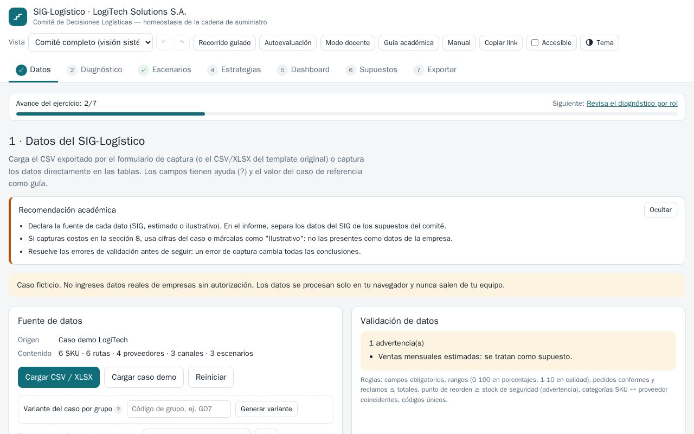Activate Modo docente
The width and height of the screenshot is (694, 434).
point(348,43)
